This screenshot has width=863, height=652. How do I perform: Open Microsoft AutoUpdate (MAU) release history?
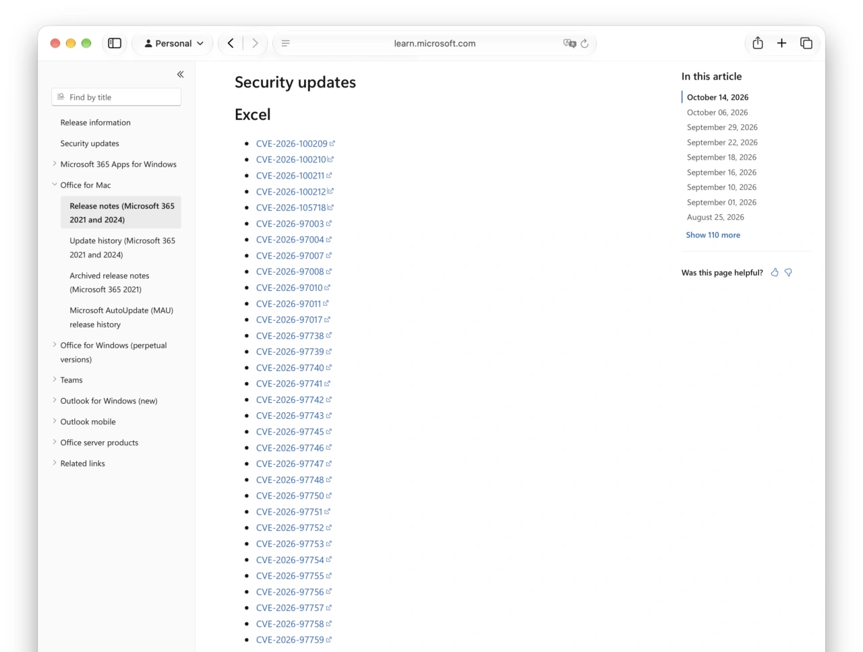click(x=121, y=317)
